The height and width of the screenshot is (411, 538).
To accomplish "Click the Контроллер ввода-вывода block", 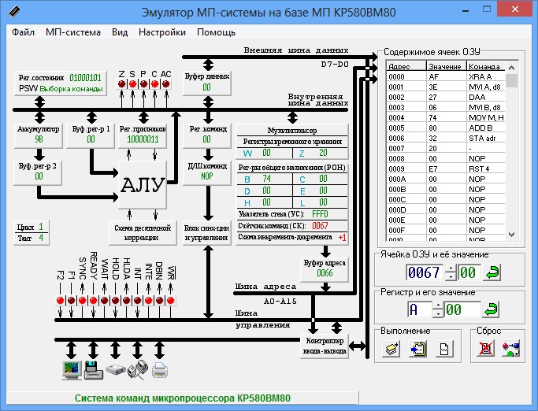I will tap(325, 346).
